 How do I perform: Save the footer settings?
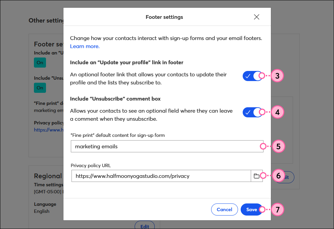[251, 209]
